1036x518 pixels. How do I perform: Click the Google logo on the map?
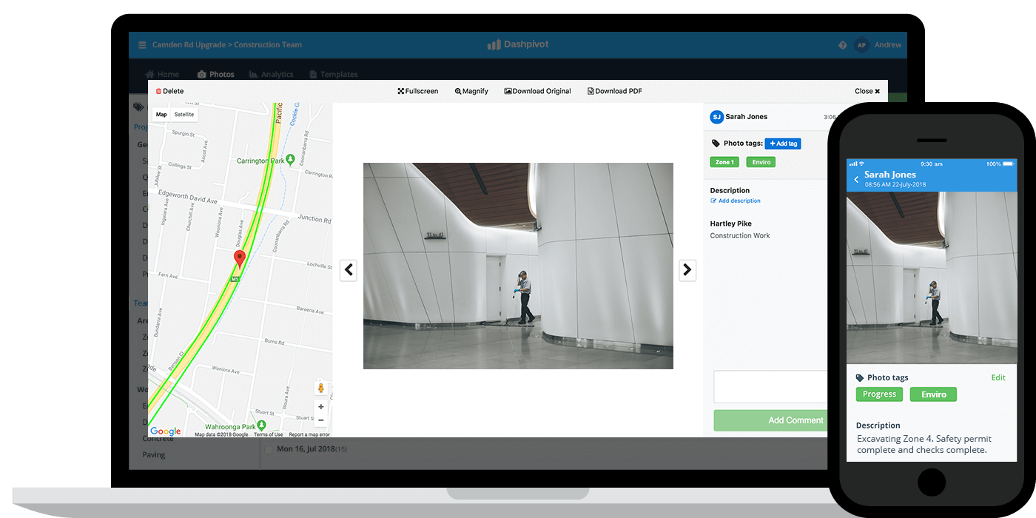click(166, 431)
